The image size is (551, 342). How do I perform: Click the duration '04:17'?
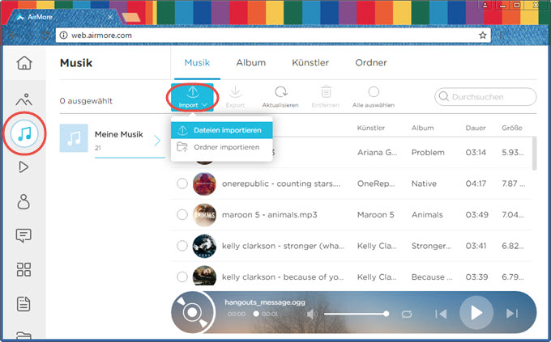pos(476,184)
